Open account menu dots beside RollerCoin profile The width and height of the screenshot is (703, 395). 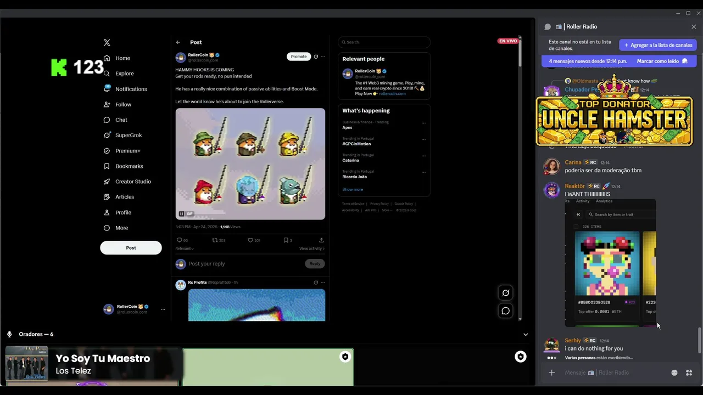click(x=163, y=309)
